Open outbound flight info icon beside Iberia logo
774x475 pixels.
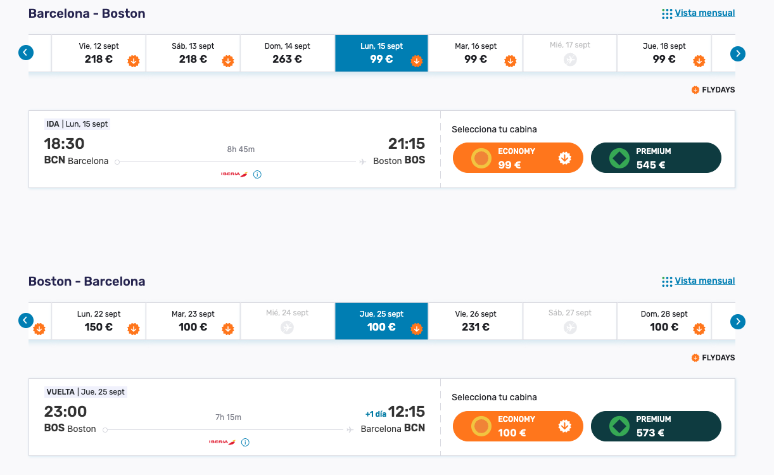[257, 174]
